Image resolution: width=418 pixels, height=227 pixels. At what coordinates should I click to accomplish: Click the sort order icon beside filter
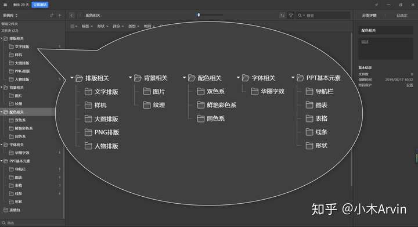pyautogui.click(x=282, y=16)
